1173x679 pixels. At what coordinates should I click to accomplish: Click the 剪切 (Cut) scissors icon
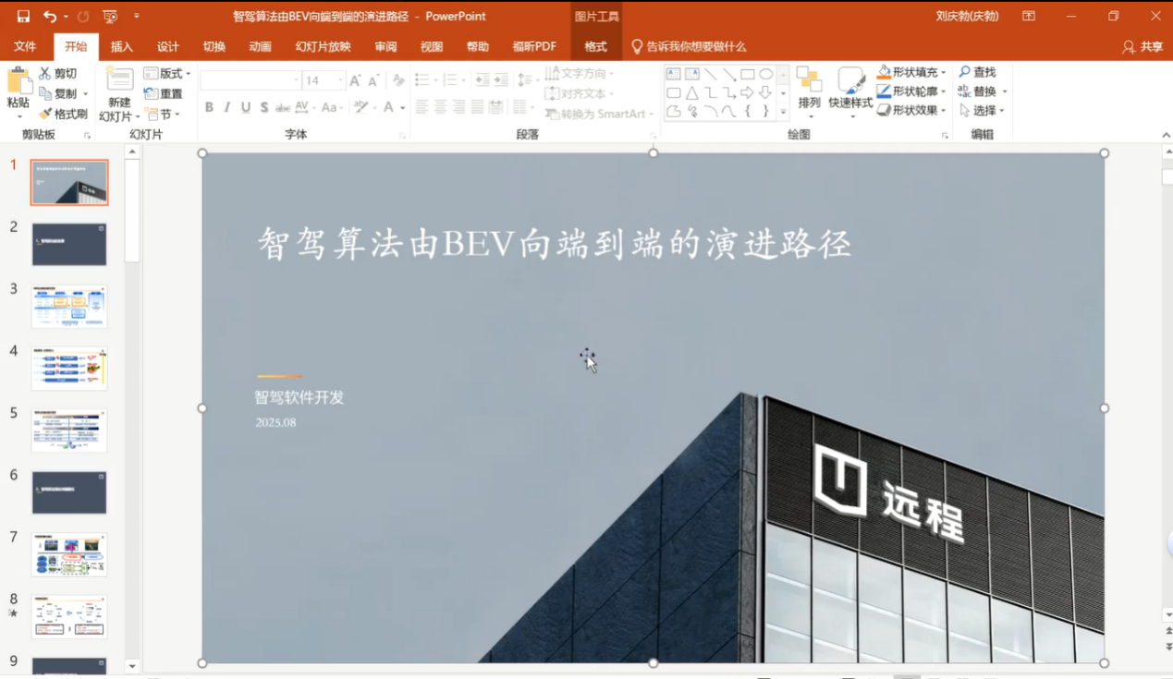coord(44,73)
